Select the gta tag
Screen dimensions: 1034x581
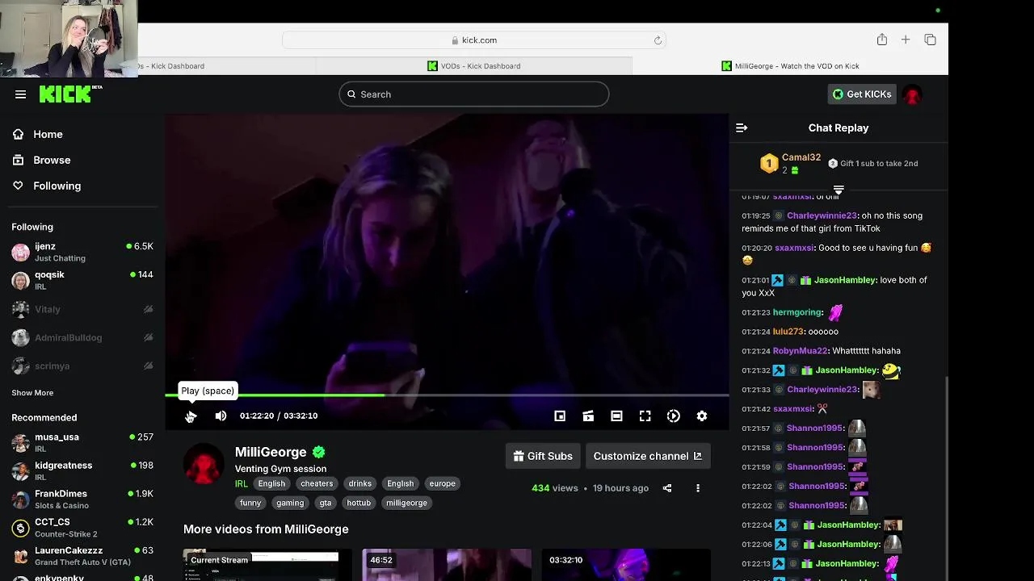pyautogui.click(x=326, y=503)
